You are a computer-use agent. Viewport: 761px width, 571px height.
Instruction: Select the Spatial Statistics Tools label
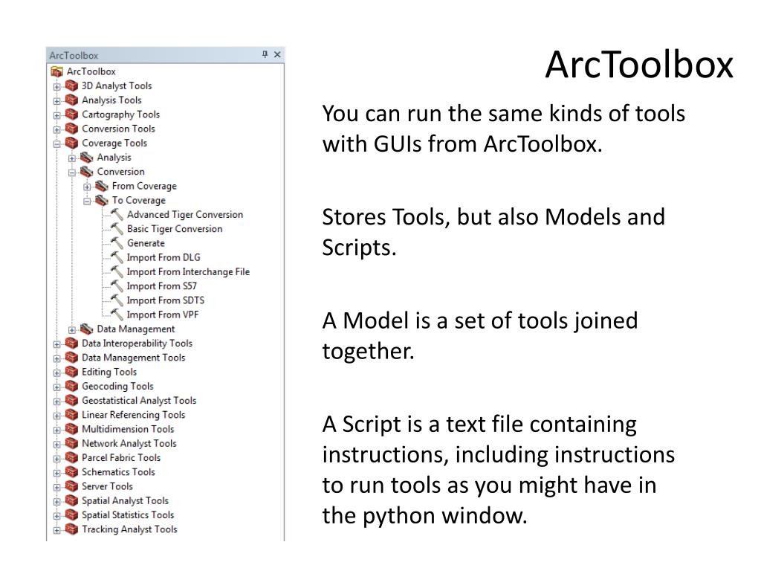[128, 515]
